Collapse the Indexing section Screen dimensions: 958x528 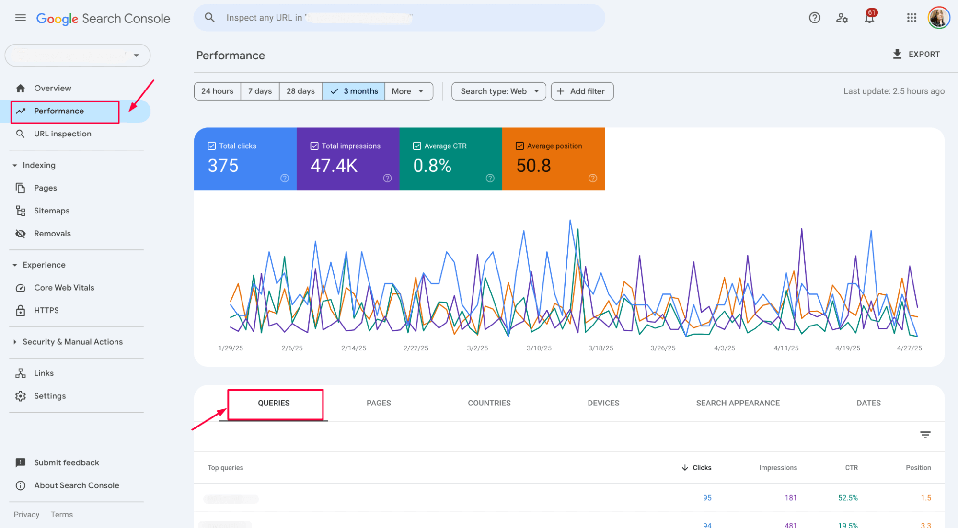pyautogui.click(x=14, y=165)
